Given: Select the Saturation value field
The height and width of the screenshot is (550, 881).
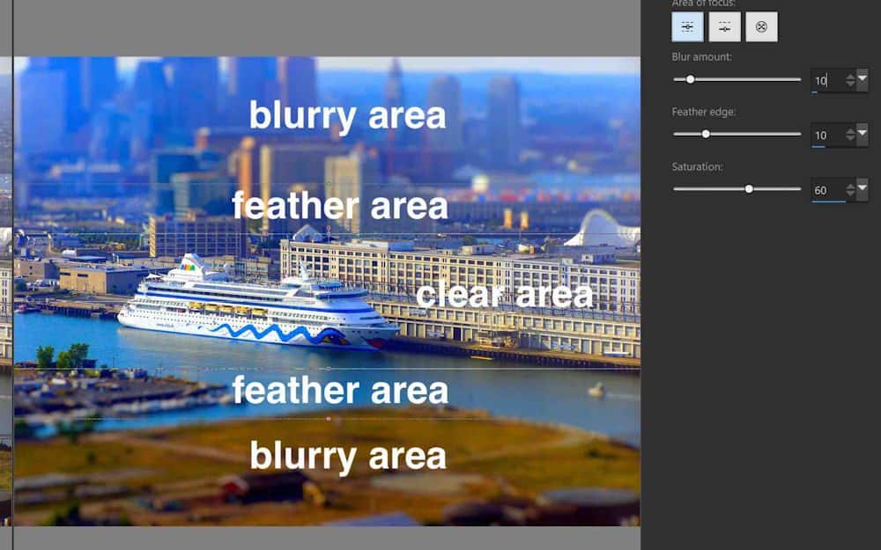Looking at the screenshot, I should [824, 189].
